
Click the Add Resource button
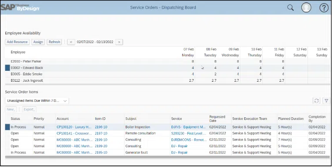point(17,42)
